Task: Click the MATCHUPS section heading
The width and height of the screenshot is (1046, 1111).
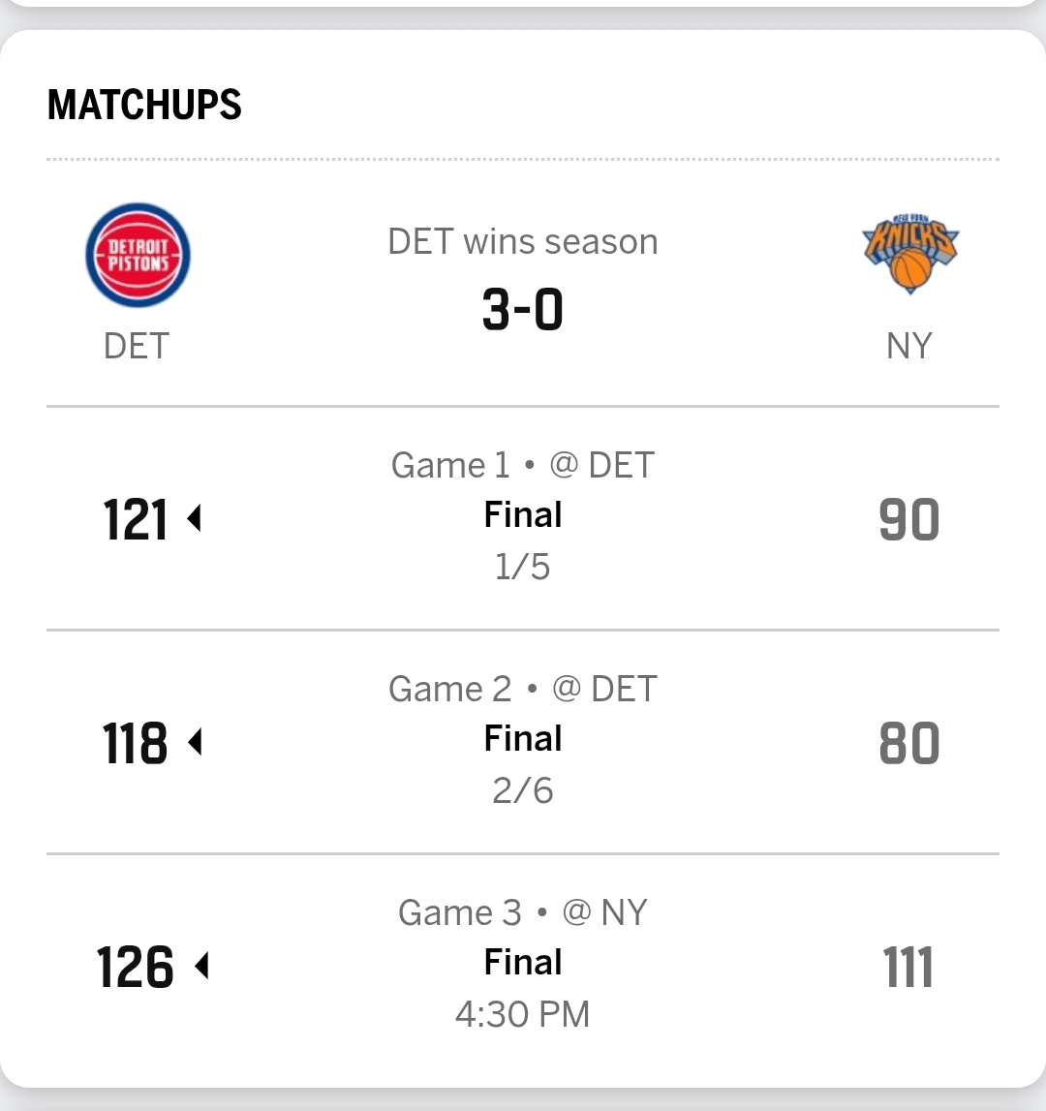Action: [144, 105]
